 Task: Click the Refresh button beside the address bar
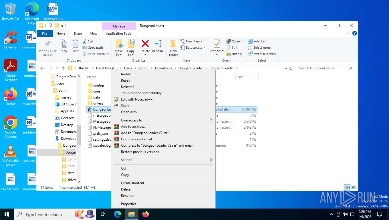coord(291,68)
